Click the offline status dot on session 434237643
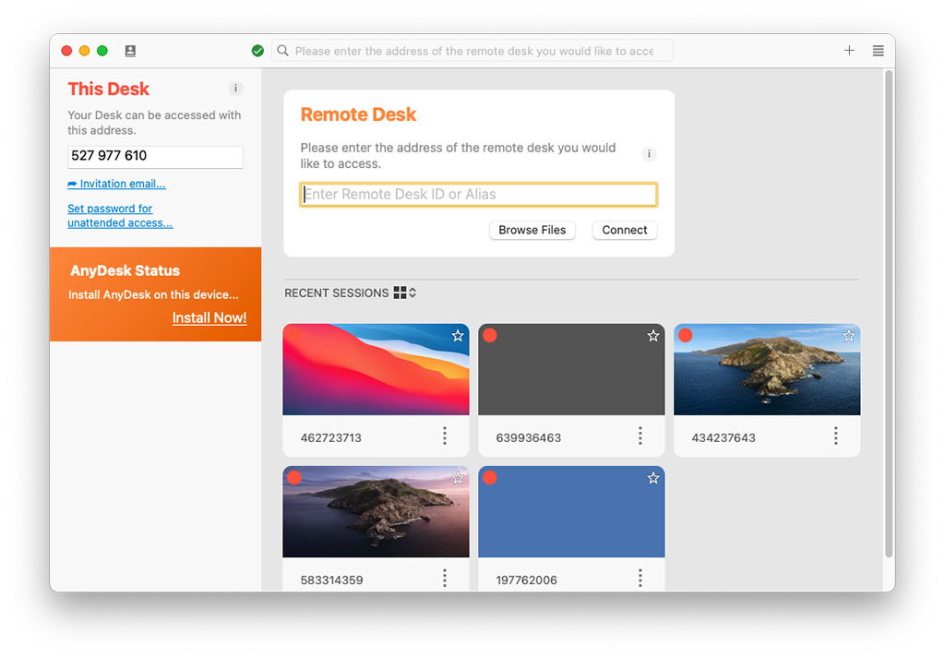The image size is (945, 658). pyautogui.click(x=686, y=336)
